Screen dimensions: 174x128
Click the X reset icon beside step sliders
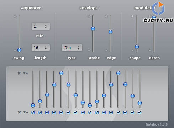pyautogui.click(x=19, y=73)
